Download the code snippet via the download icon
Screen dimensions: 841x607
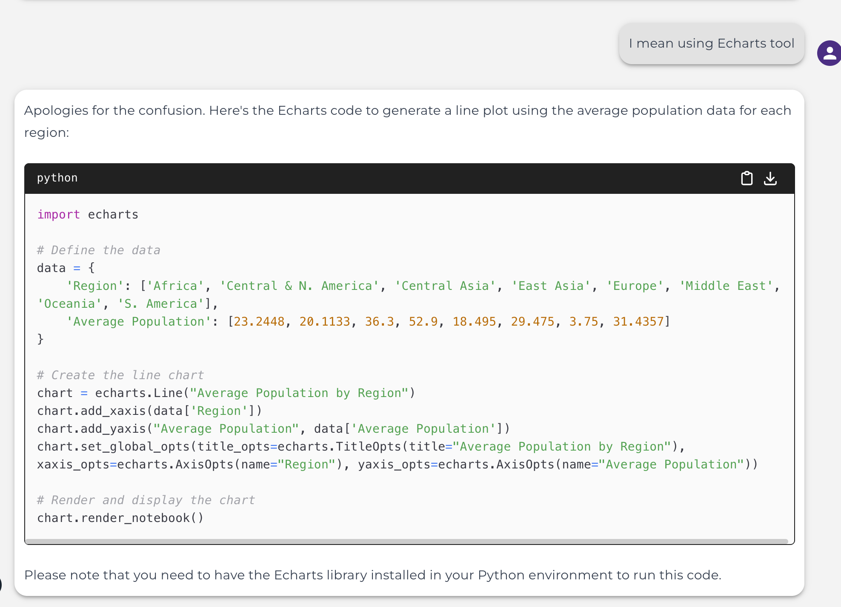pyautogui.click(x=770, y=178)
